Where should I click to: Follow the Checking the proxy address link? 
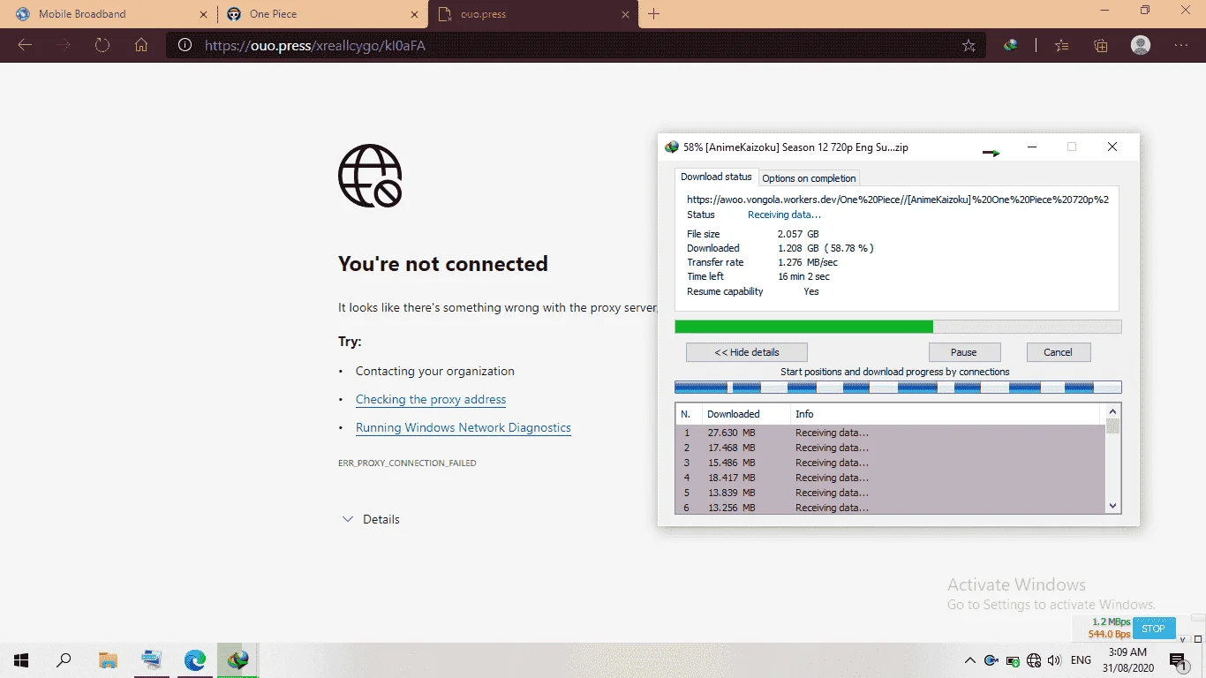tap(431, 399)
